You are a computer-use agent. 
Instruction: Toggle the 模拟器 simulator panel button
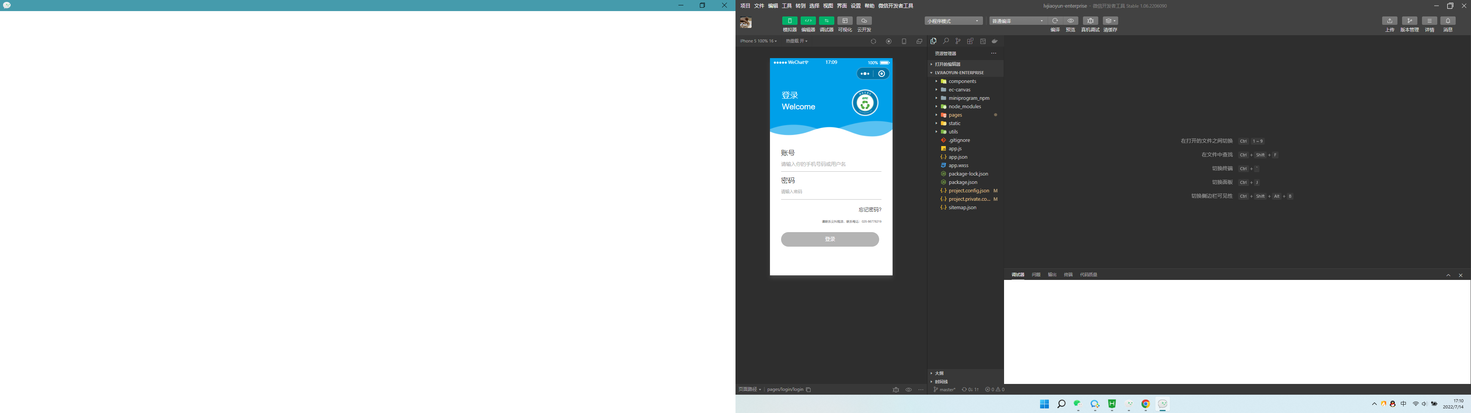click(789, 21)
